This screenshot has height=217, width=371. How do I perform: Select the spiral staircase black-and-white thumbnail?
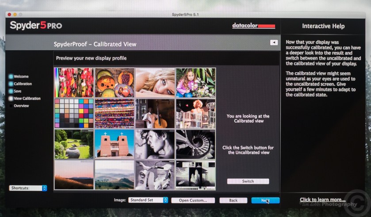point(195,144)
